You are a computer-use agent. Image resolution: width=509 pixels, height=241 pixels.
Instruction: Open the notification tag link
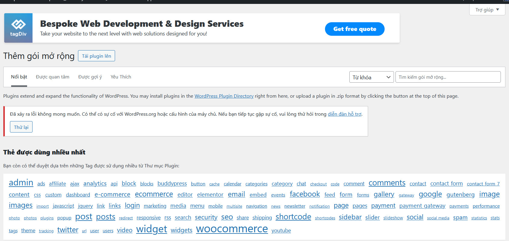pyautogui.click(x=319, y=206)
